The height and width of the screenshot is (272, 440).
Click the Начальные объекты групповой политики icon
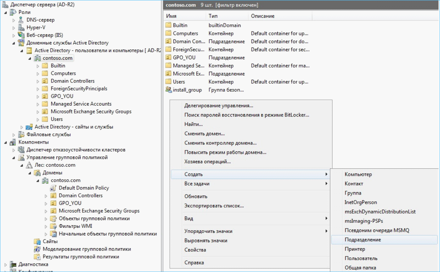pyautogui.click(x=53, y=234)
